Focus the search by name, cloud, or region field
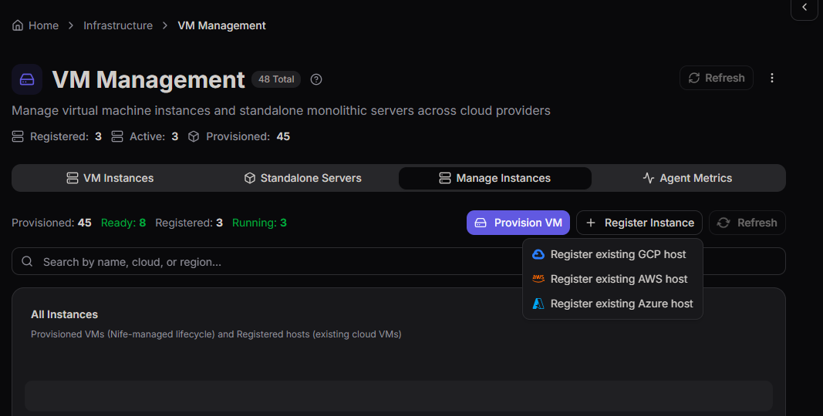 [398, 261]
